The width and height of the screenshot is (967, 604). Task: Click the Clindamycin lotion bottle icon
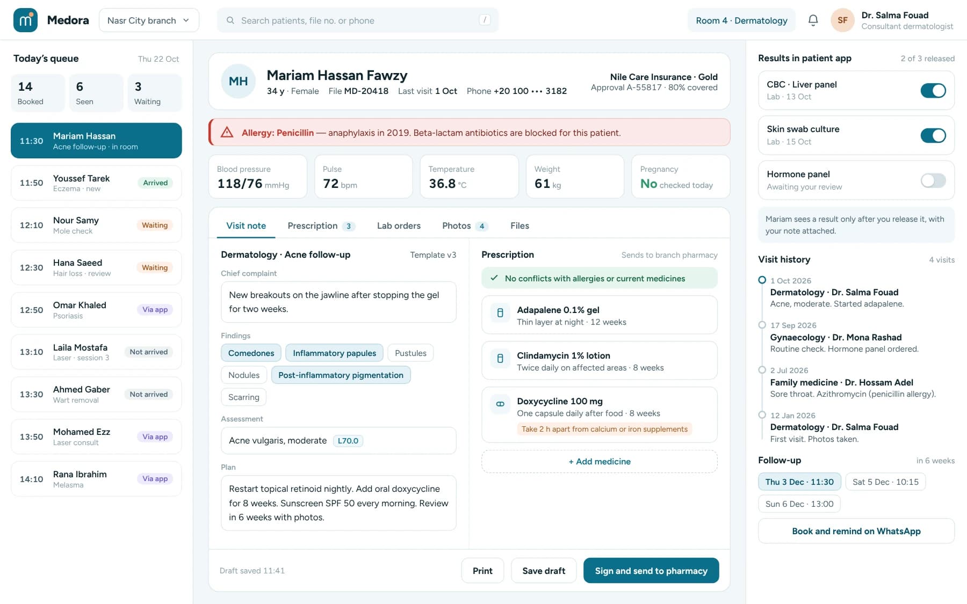(x=500, y=358)
